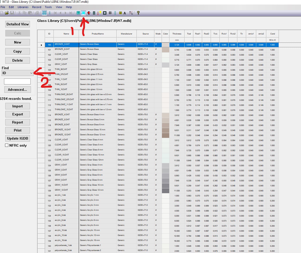Open the Record menu

click(x=37, y=7)
